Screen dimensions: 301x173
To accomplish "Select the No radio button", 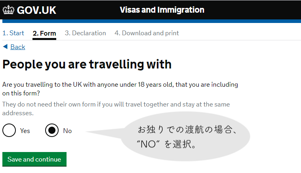I will click(x=52, y=130).
